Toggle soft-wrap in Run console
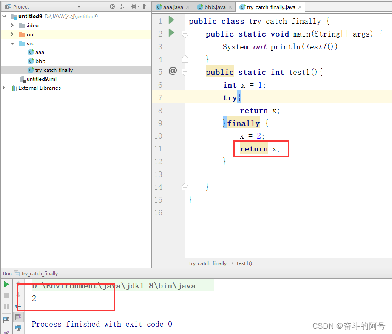 (18, 306)
